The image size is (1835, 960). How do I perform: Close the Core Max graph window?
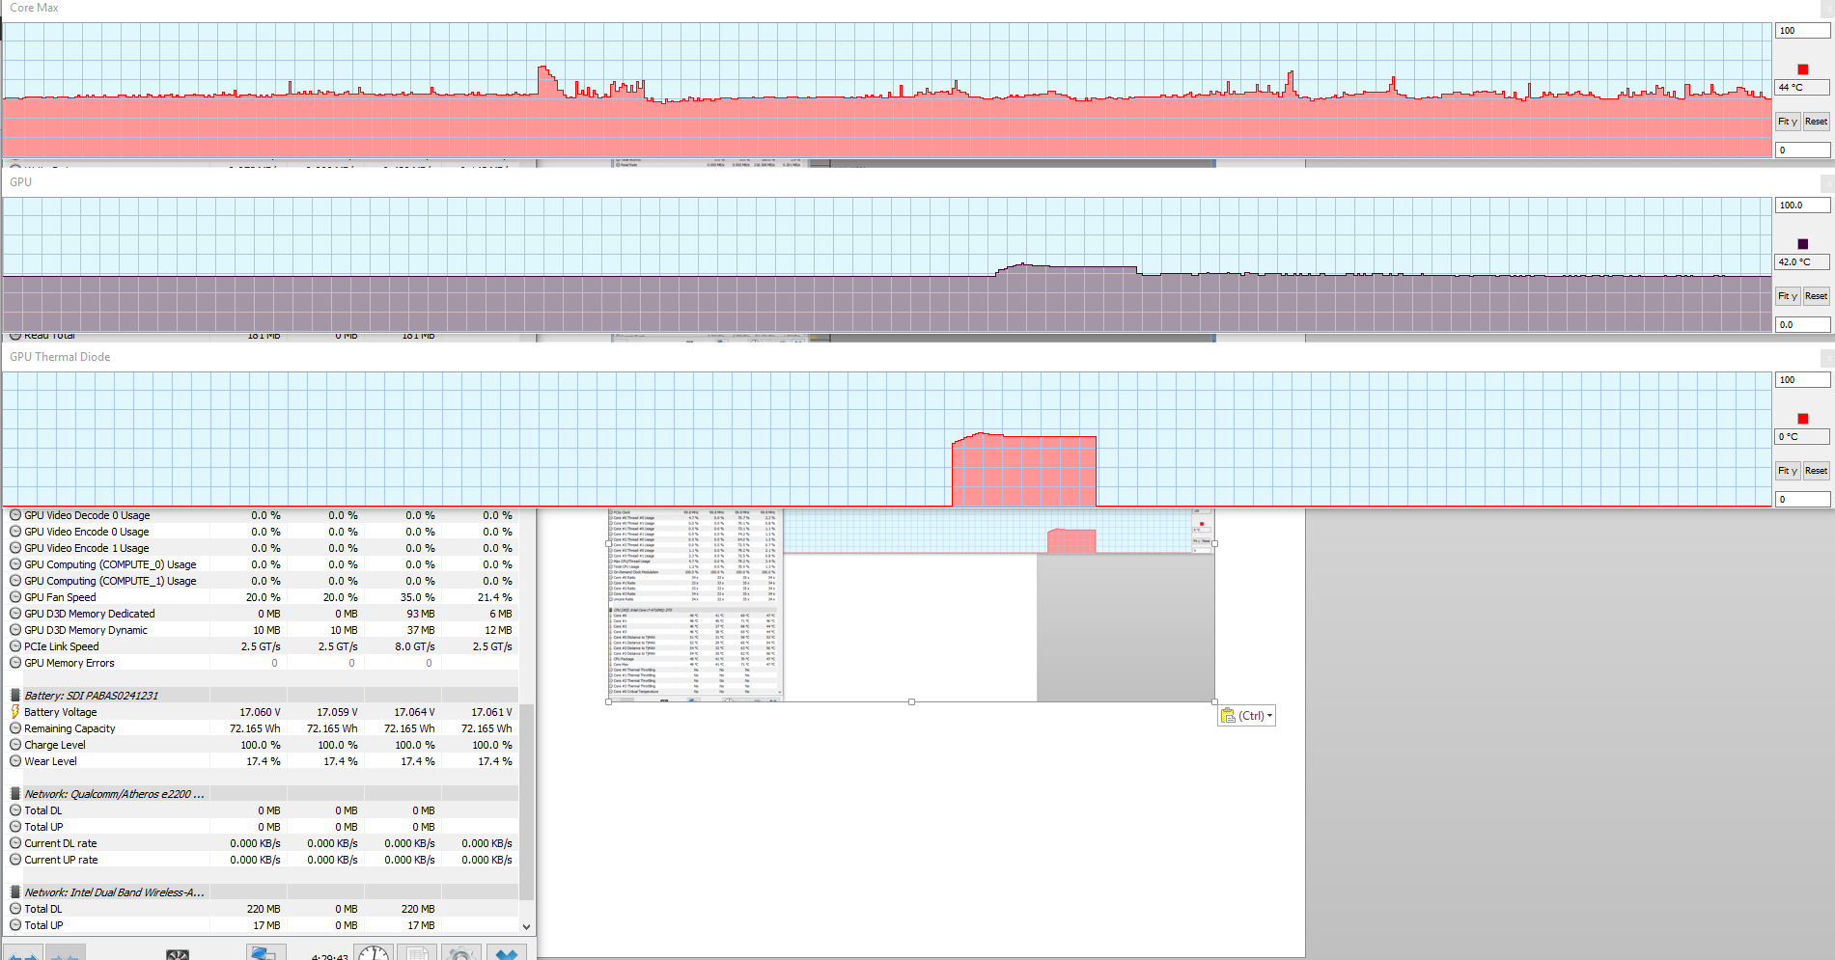(1827, 8)
